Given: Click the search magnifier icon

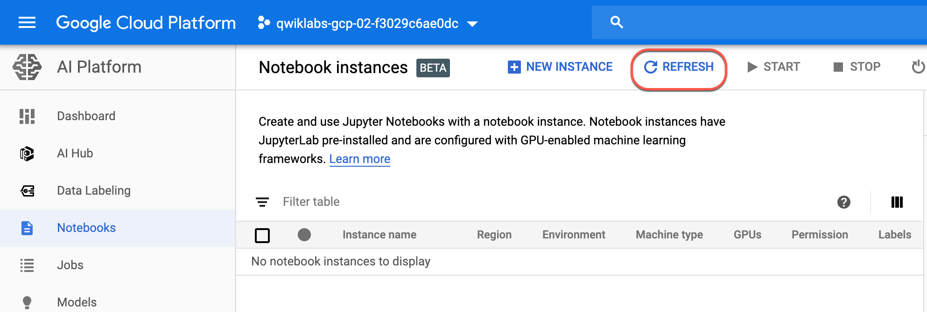Looking at the screenshot, I should point(617,22).
